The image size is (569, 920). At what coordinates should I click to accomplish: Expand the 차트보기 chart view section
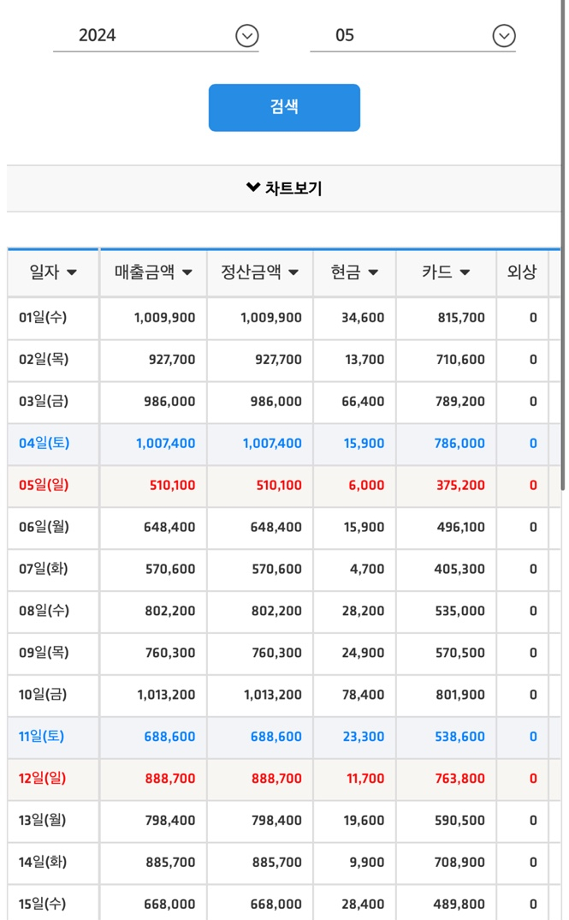point(284,188)
